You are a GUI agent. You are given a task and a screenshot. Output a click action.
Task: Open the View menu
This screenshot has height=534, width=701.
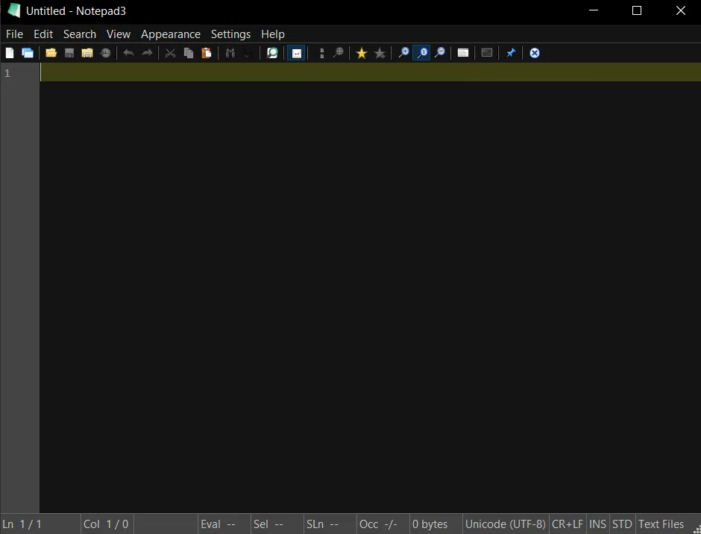[119, 34]
